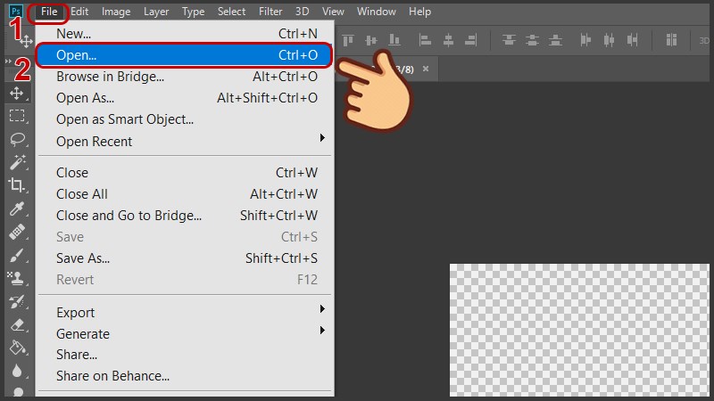Click the Distribute top edges icon
The width and height of the screenshot is (714, 401).
click(x=509, y=40)
